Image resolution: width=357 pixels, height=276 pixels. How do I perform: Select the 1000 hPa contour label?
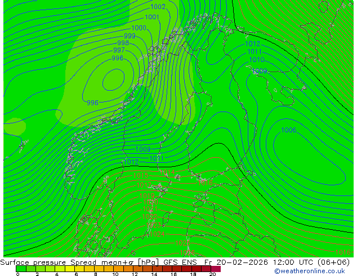(x=139, y=28)
